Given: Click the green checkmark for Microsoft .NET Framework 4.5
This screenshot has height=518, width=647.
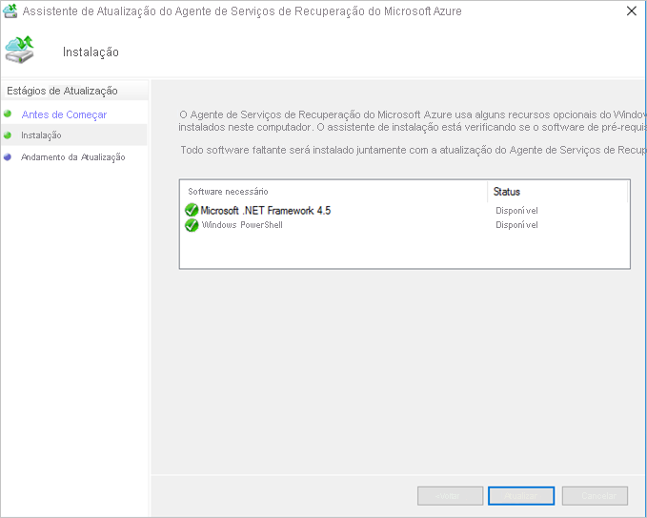Looking at the screenshot, I should (192, 210).
